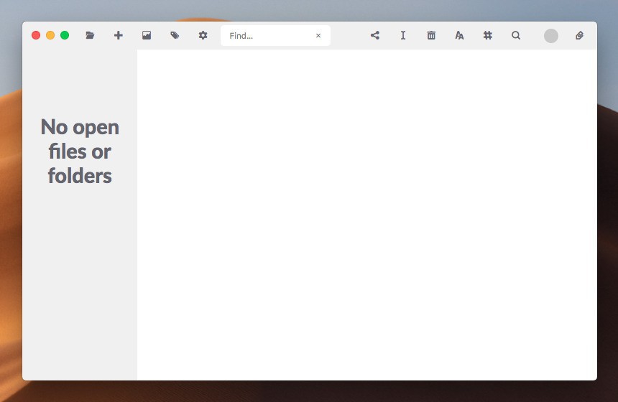Maximize the window with the green button

(65, 35)
